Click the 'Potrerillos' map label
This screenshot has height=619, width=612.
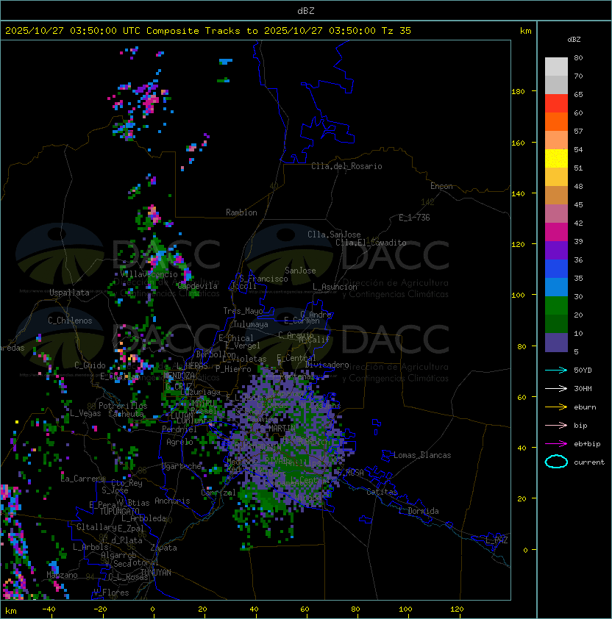point(123,405)
